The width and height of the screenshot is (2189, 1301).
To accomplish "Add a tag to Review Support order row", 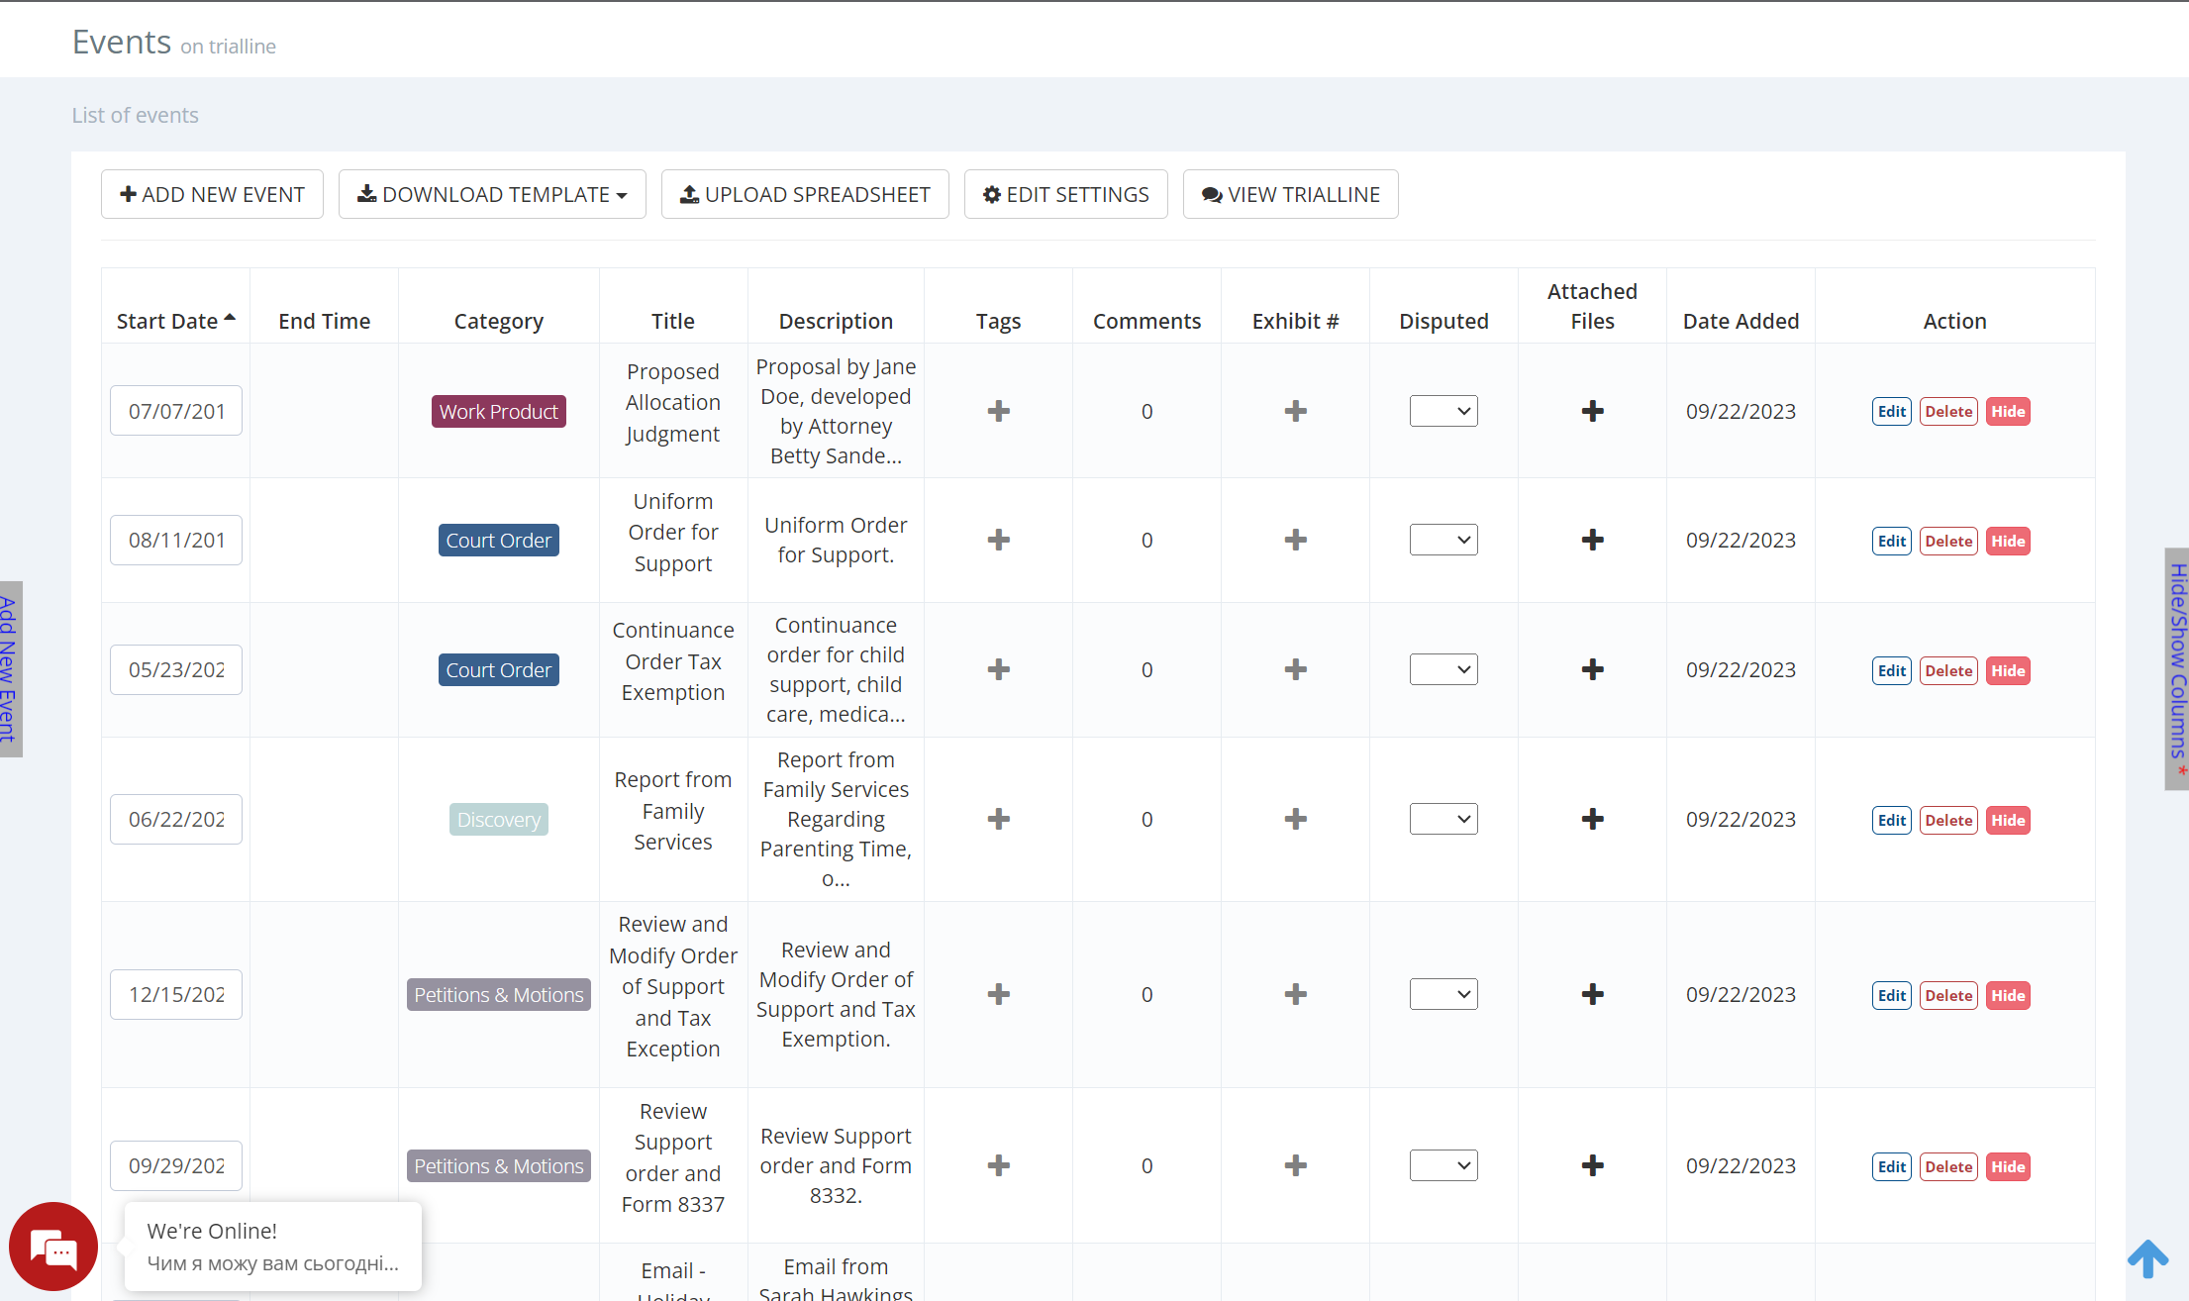I will (x=998, y=1165).
